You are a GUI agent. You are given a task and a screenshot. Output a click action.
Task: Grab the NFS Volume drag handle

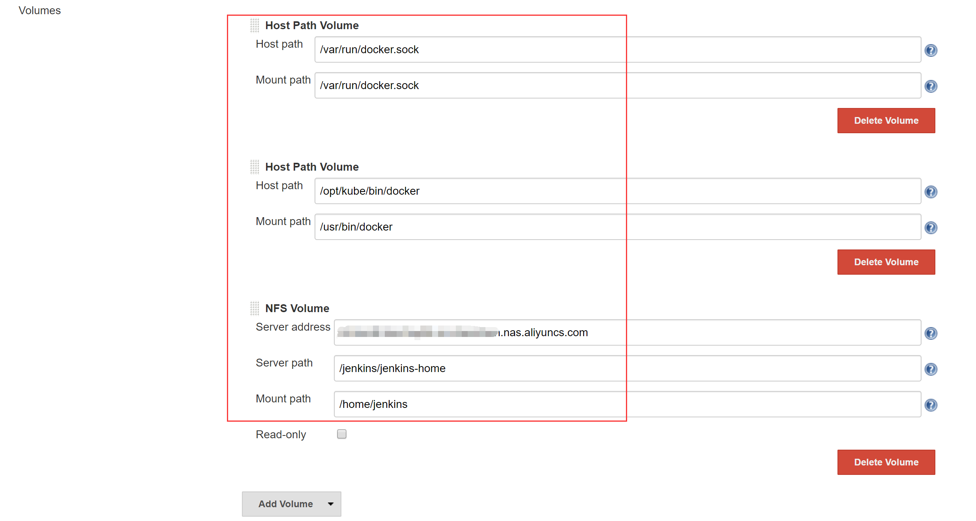tap(255, 308)
